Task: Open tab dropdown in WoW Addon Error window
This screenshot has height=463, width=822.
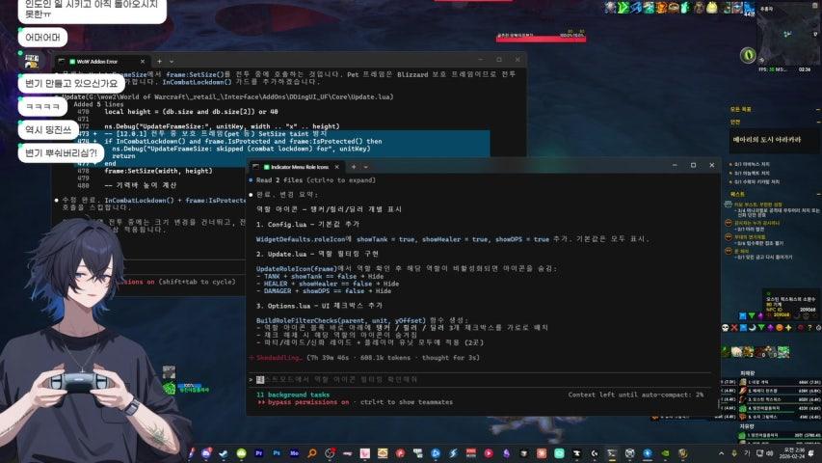Action: 172,62
